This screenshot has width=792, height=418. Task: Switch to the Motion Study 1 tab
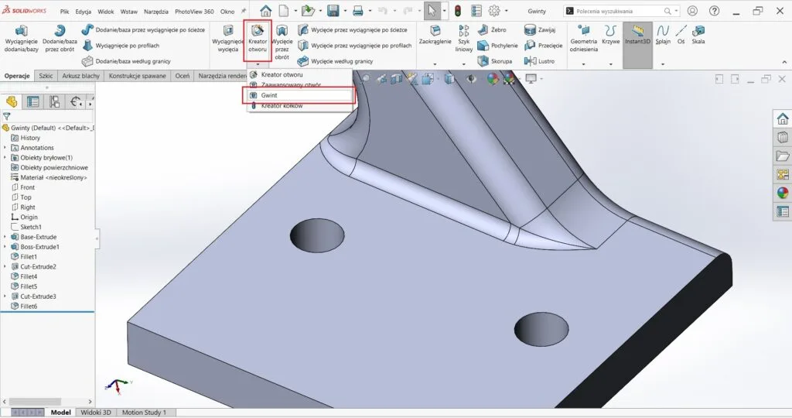(x=144, y=412)
